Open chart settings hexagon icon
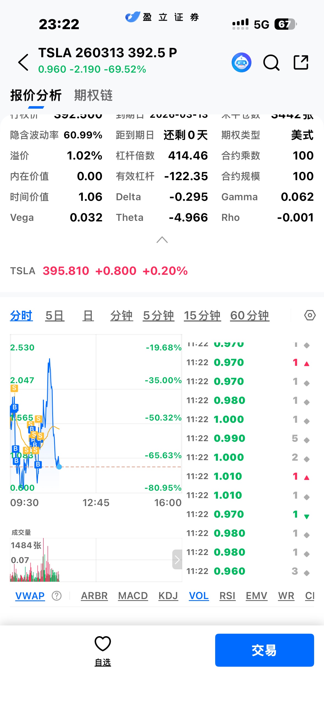The width and height of the screenshot is (324, 703). coord(310,315)
